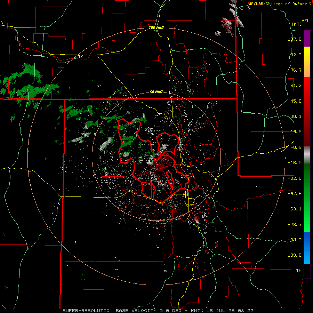Click the 50 NMI range ring label

[x=156, y=92]
